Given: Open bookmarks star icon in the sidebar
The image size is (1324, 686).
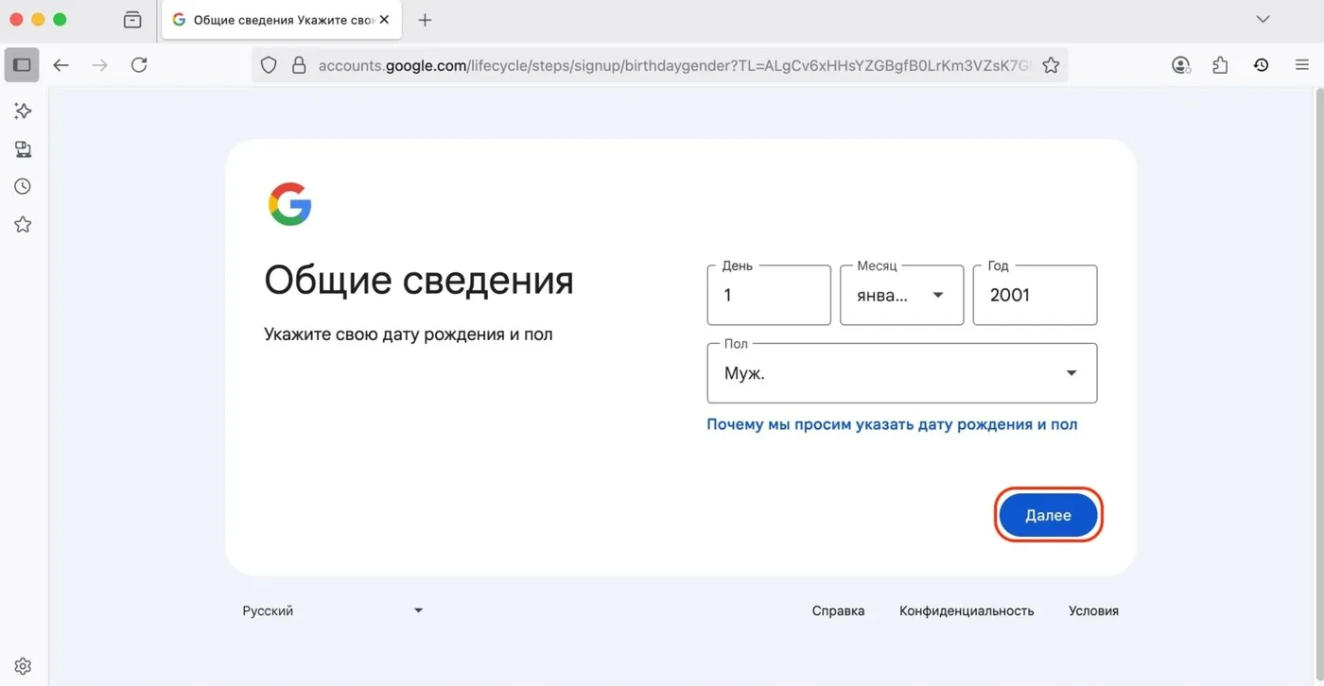Looking at the screenshot, I should click(23, 224).
